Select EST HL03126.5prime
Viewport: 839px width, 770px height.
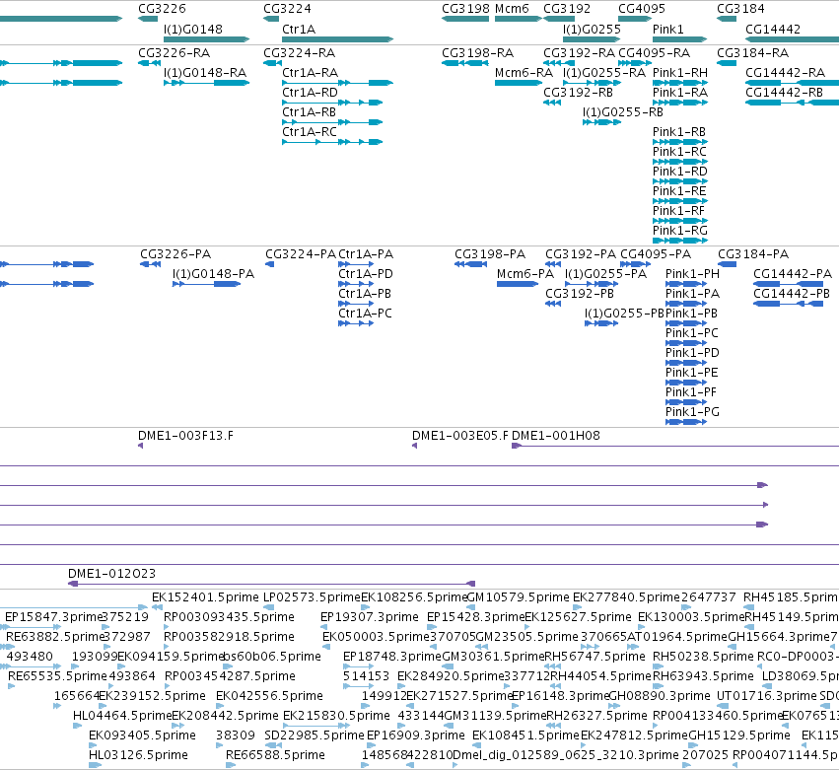point(138,755)
